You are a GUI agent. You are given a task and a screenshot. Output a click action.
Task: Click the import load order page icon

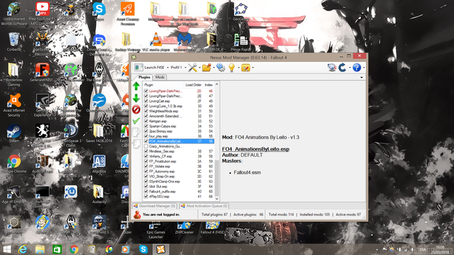[136, 144]
